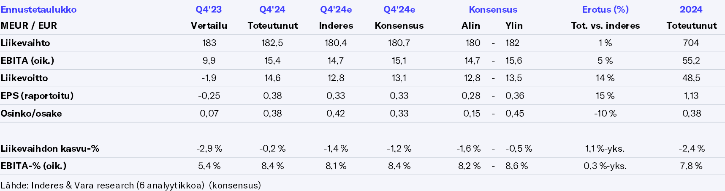Click the Liikevoitto Q4'23 value -1,9

coord(209,78)
